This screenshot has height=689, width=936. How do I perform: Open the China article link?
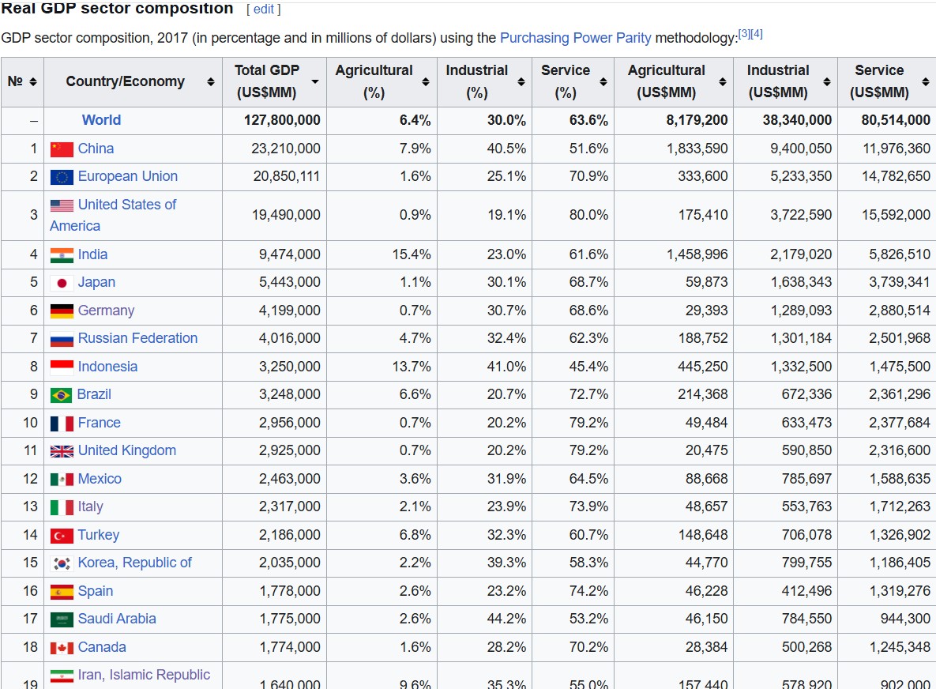coord(96,149)
